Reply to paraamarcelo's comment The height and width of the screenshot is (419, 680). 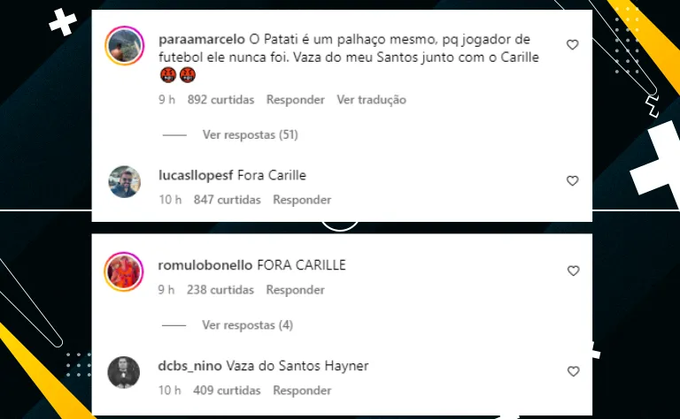pos(296,100)
